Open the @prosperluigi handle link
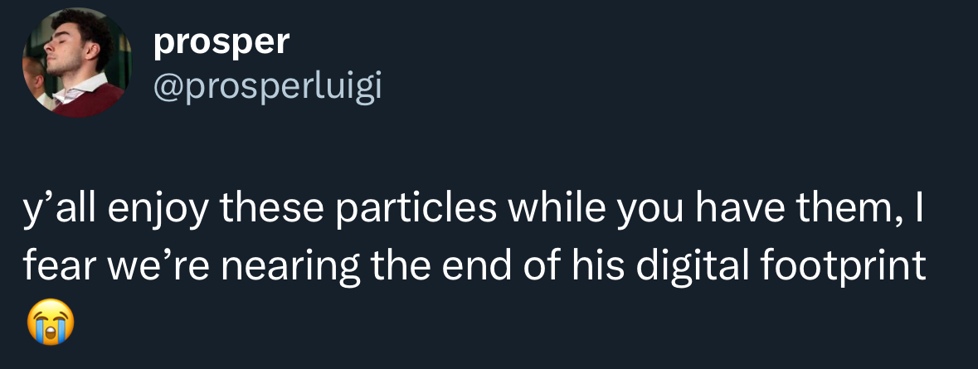Viewport: 978px width, 369px height. [268, 88]
